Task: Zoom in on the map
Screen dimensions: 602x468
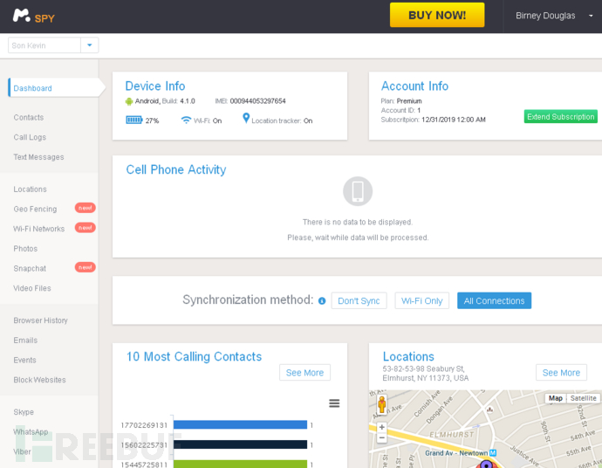Action: (381, 427)
